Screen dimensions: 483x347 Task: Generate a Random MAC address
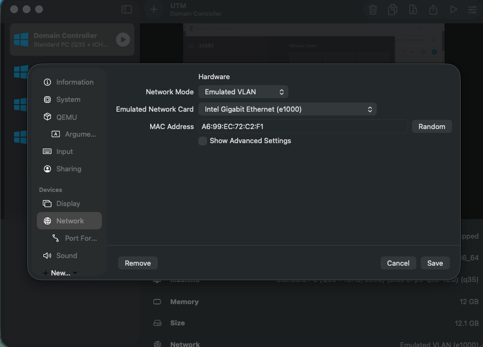click(432, 126)
